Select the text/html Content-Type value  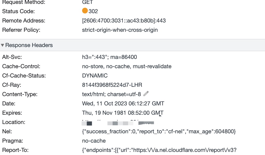pos(111,94)
